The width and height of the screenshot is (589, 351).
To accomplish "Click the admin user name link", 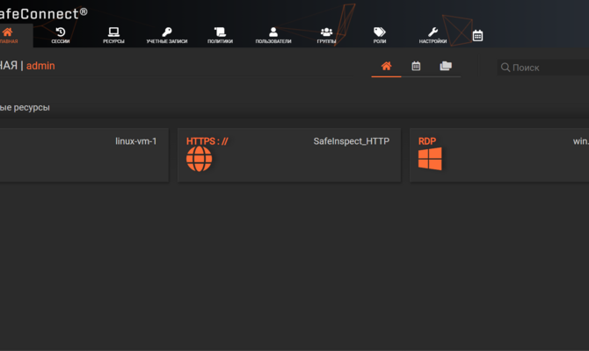I will pos(40,66).
